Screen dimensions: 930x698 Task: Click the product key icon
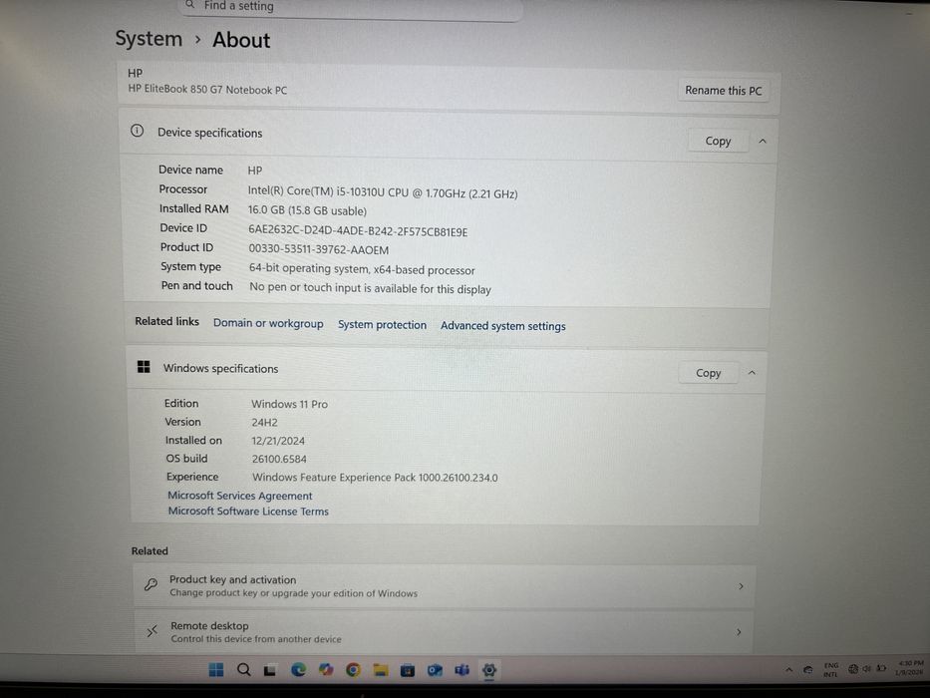tap(151, 584)
